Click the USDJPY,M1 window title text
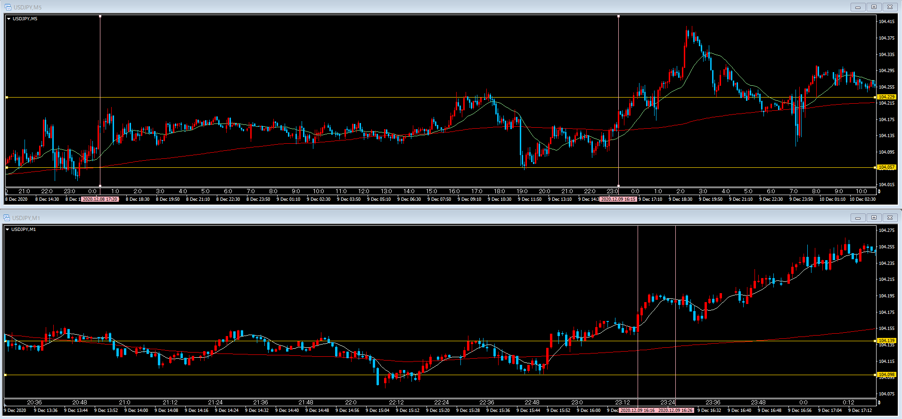 pos(26,218)
